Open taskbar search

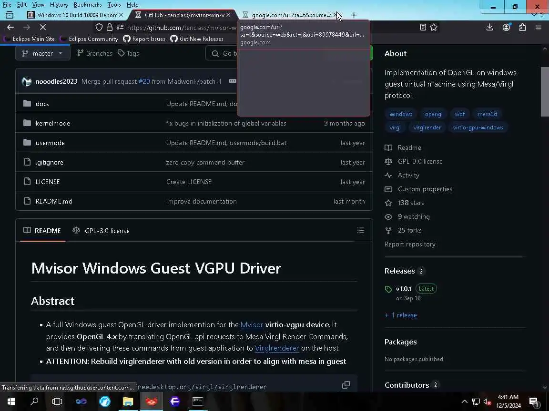[x=34, y=401]
